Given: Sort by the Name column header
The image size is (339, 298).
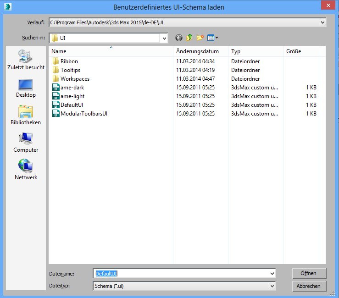Looking at the screenshot, I should point(111,51).
